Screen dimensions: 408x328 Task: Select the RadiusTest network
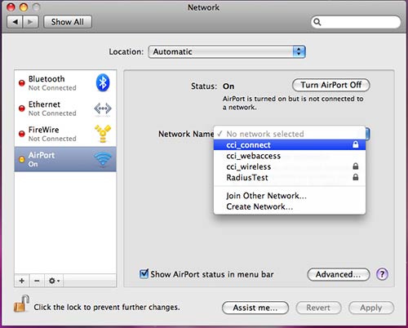pyautogui.click(x=290, y=177)
